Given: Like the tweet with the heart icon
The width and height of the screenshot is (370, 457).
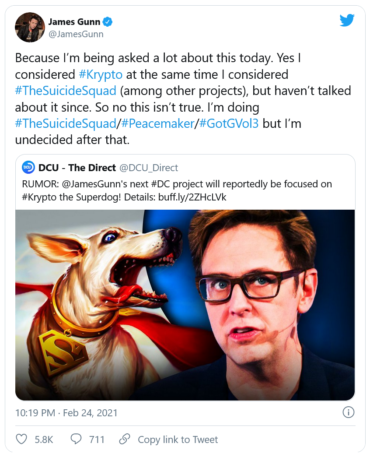Looking at the screenshot, I should tap(21, 439).
